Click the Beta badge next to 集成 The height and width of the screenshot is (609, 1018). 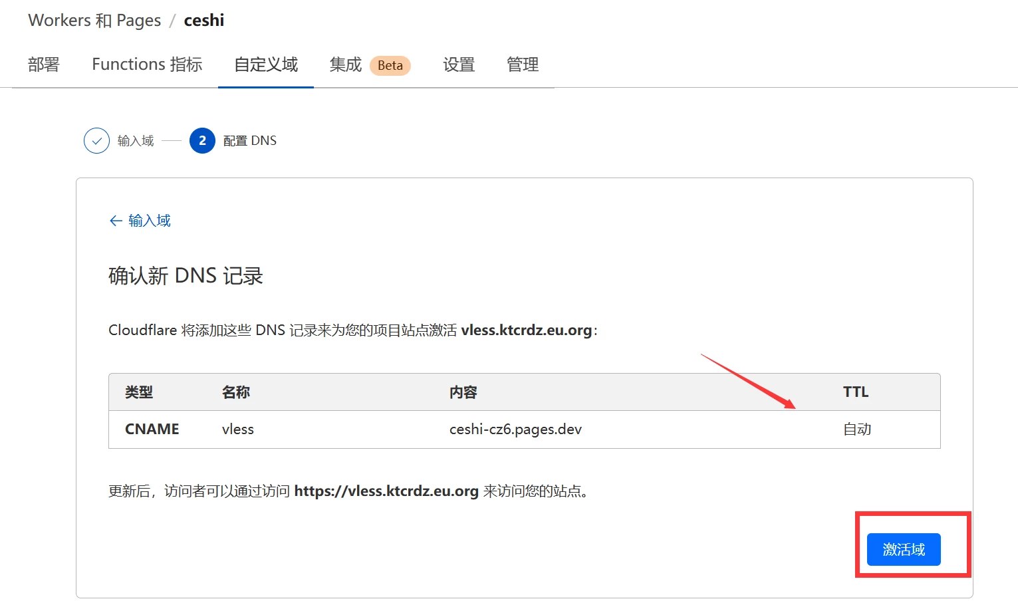[390, 65]
